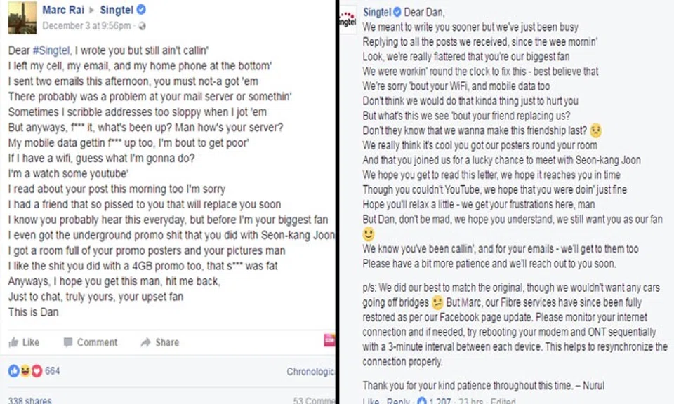Click the speech bubble Comment icon
The image size is (674, 404).
coord(69,342)
